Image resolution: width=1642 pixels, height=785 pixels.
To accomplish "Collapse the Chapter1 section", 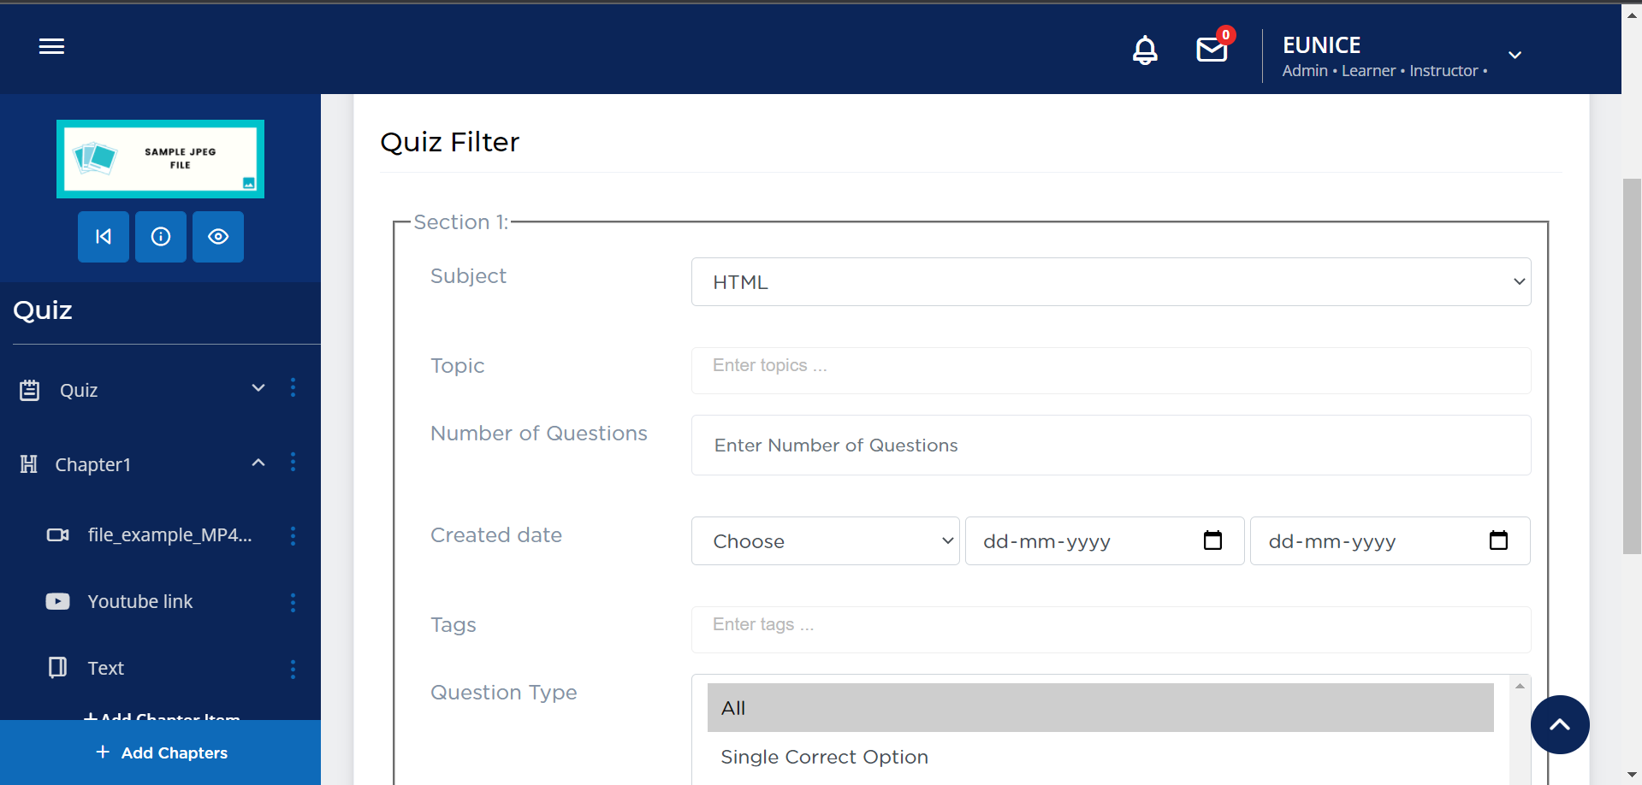I will click(x=258, y=463).
